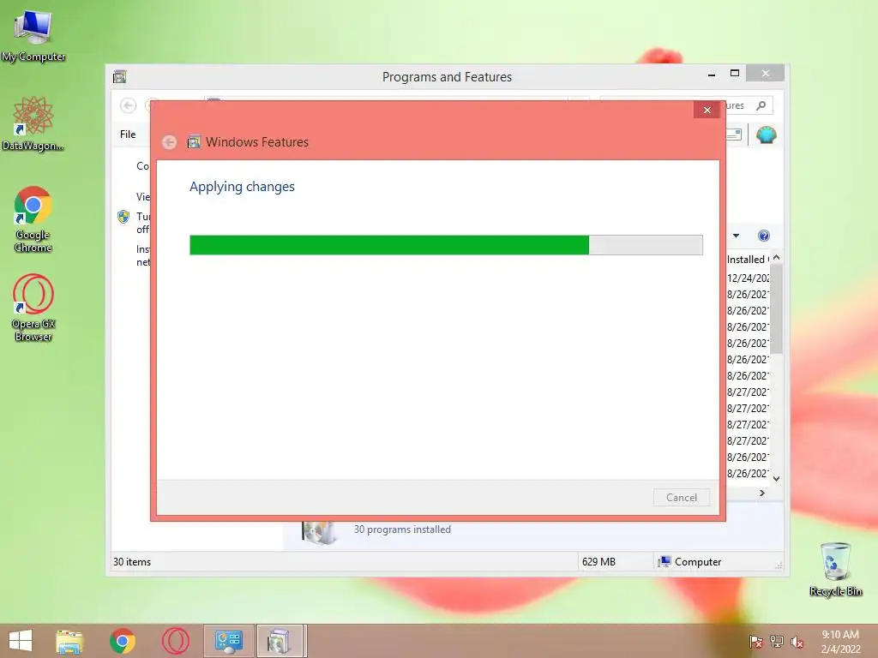Image resolution: width=878 pixels, height=658 pixels.
Task: Click the Windows Start button
Action: coord(21,641)
